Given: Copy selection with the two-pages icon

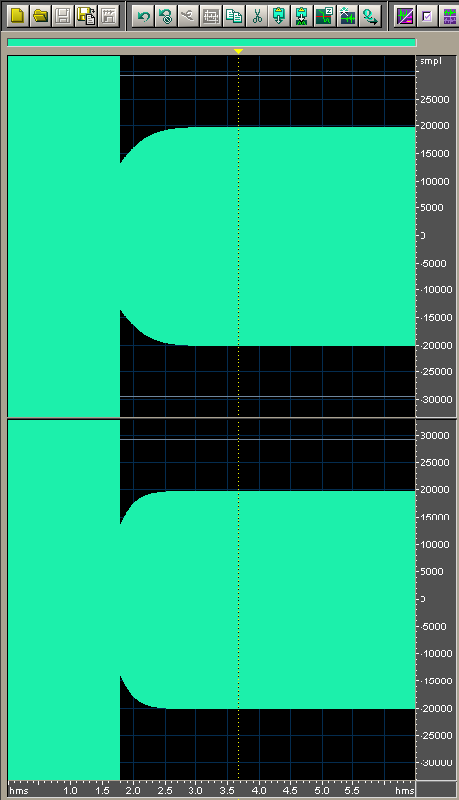Looking at the screenshot, I should tap(234, 16).
